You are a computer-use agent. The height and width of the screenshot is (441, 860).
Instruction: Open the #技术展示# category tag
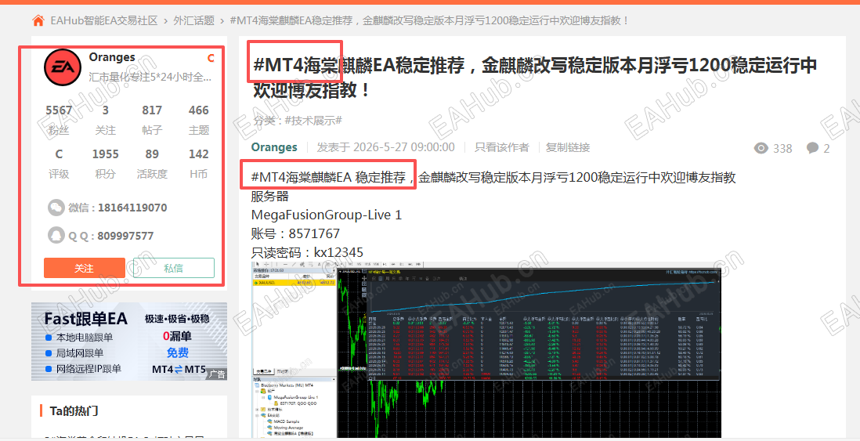[313, 121]
